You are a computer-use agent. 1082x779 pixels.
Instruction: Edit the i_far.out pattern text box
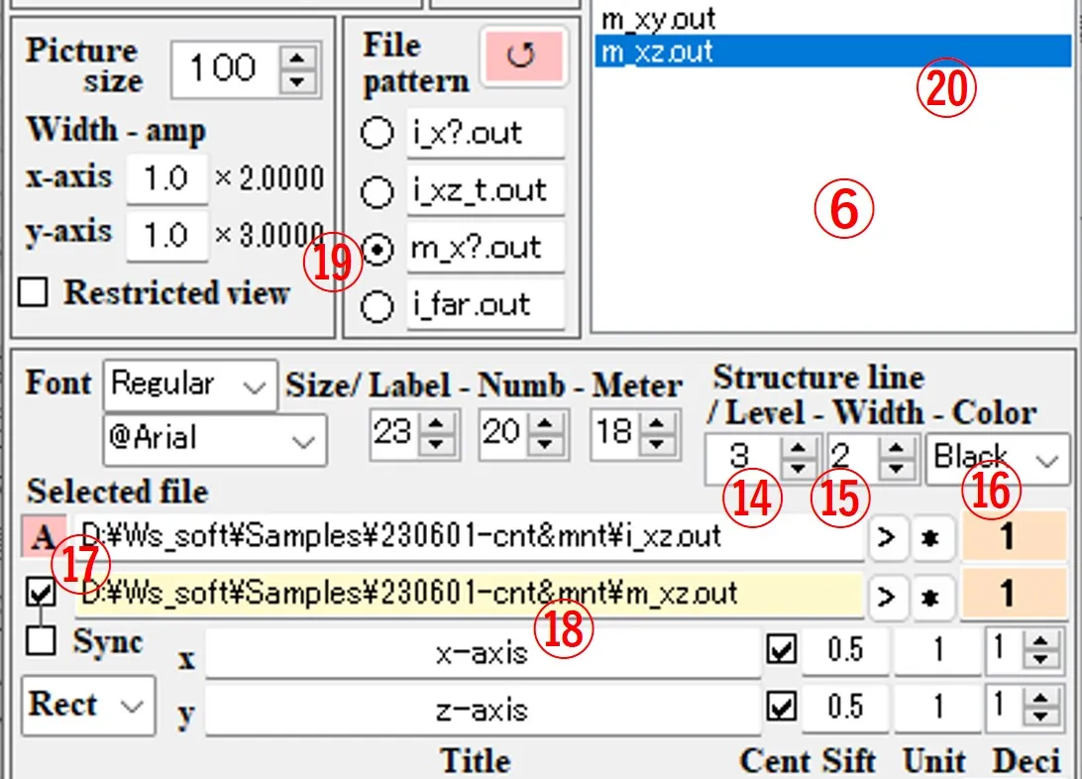486,305
